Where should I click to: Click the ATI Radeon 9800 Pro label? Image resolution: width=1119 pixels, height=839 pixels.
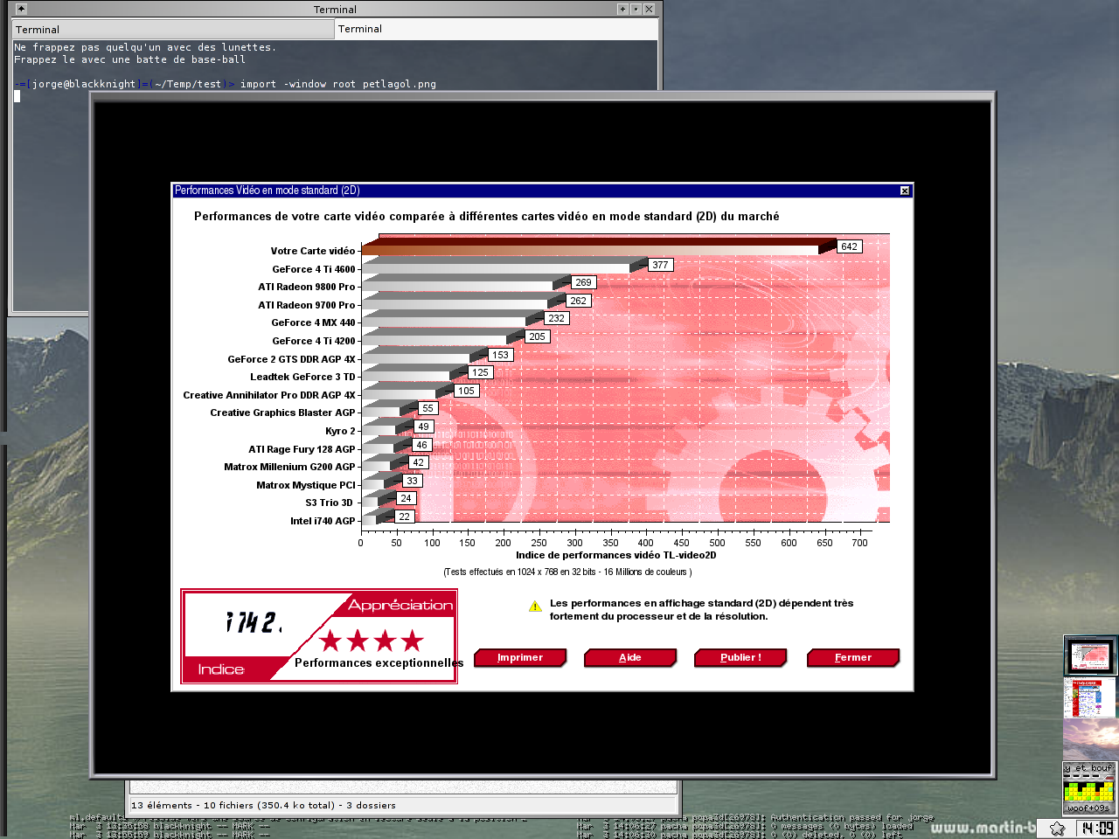(x=307, y=287)
